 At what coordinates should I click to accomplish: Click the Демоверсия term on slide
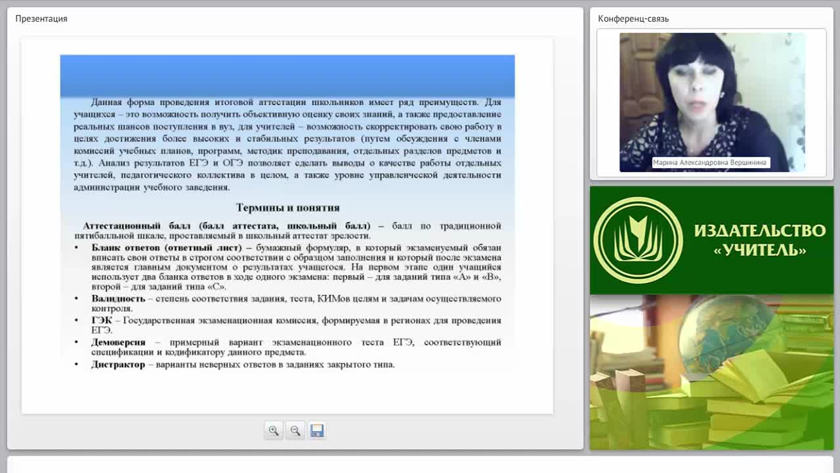pyautogui.click(x=118, y=342)
